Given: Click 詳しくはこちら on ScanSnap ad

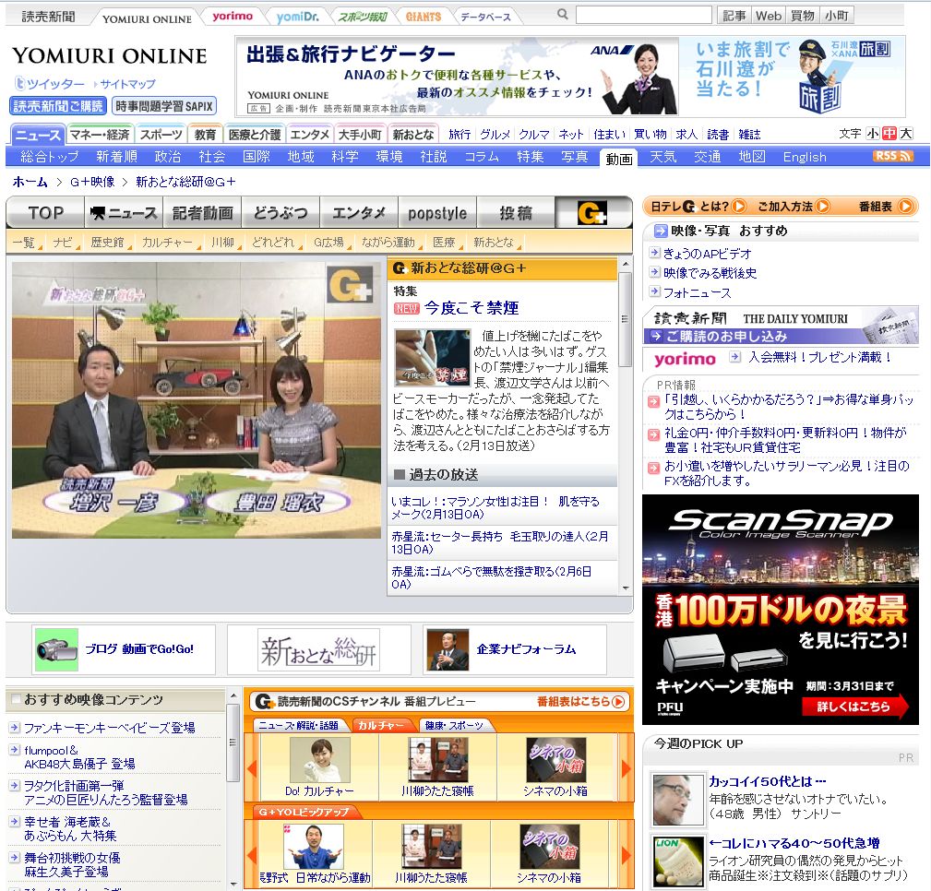Looking at the screenshot, I should coord(855,707).
